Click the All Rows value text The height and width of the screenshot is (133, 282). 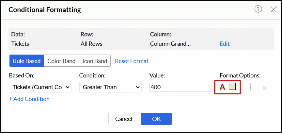pos(91,43)
